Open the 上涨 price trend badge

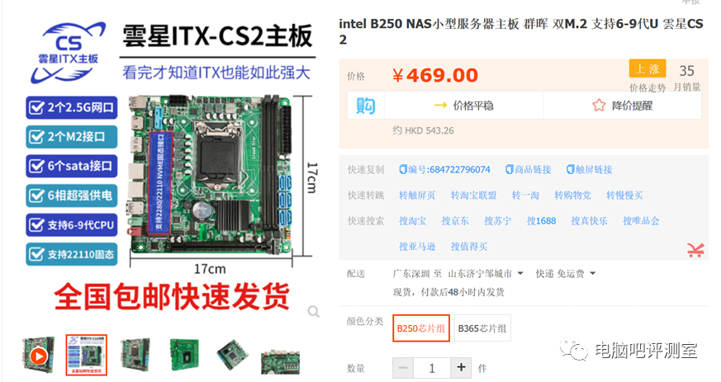click(x=647, y=68)
